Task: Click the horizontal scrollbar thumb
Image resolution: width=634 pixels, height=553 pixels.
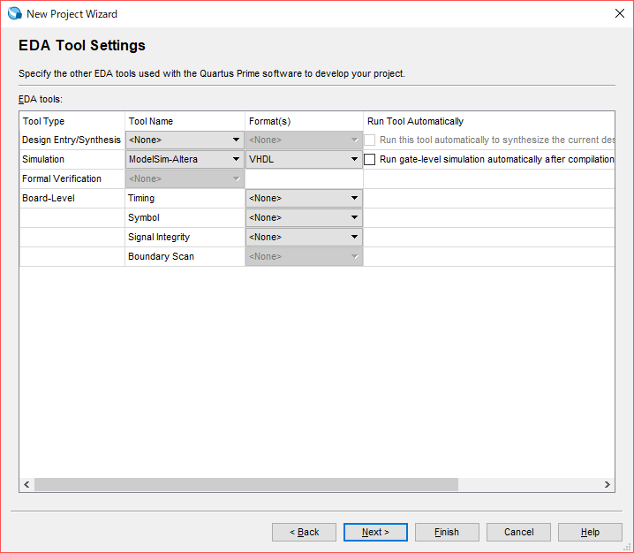Action: (245, 485)
